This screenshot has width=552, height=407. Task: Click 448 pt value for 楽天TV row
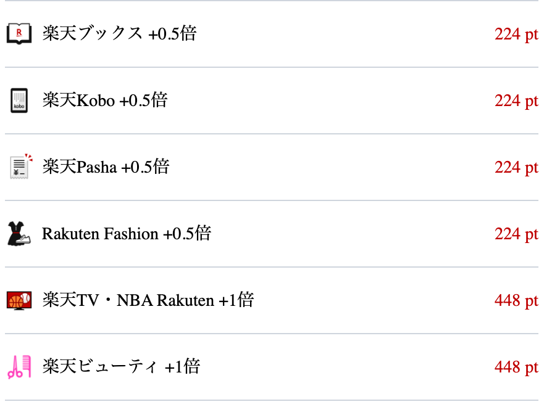click(x=516, y=300)
